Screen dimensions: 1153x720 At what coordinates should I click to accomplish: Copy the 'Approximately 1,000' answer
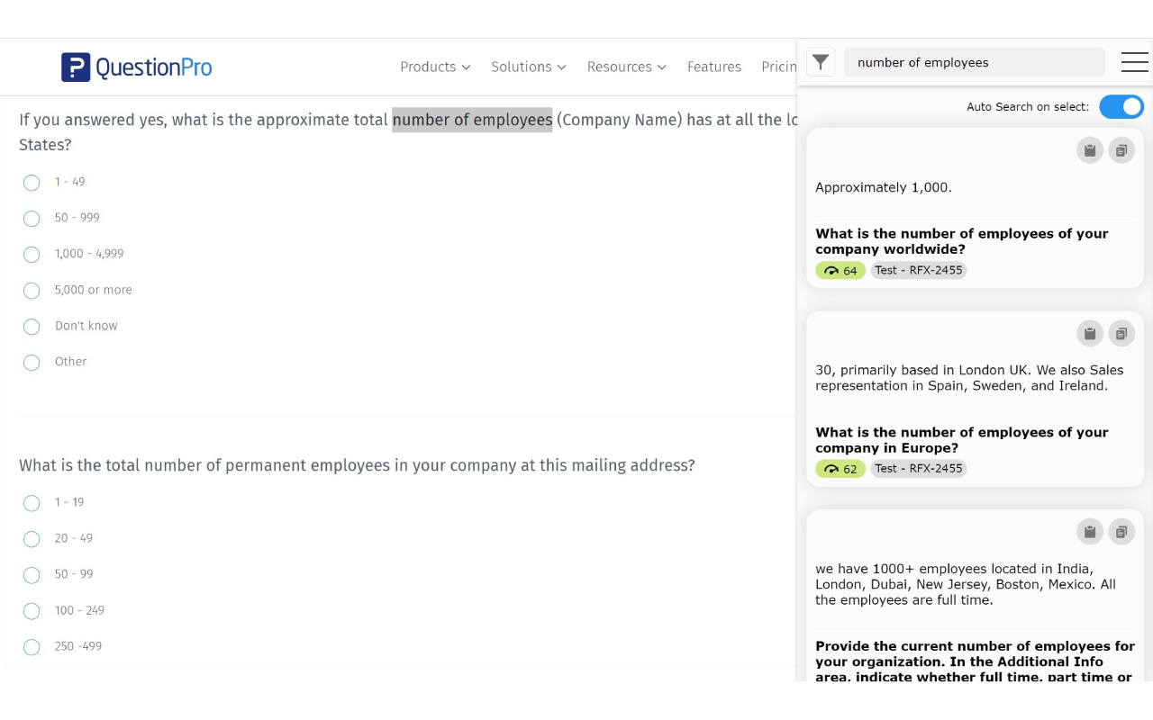[x=1121, y=150]
